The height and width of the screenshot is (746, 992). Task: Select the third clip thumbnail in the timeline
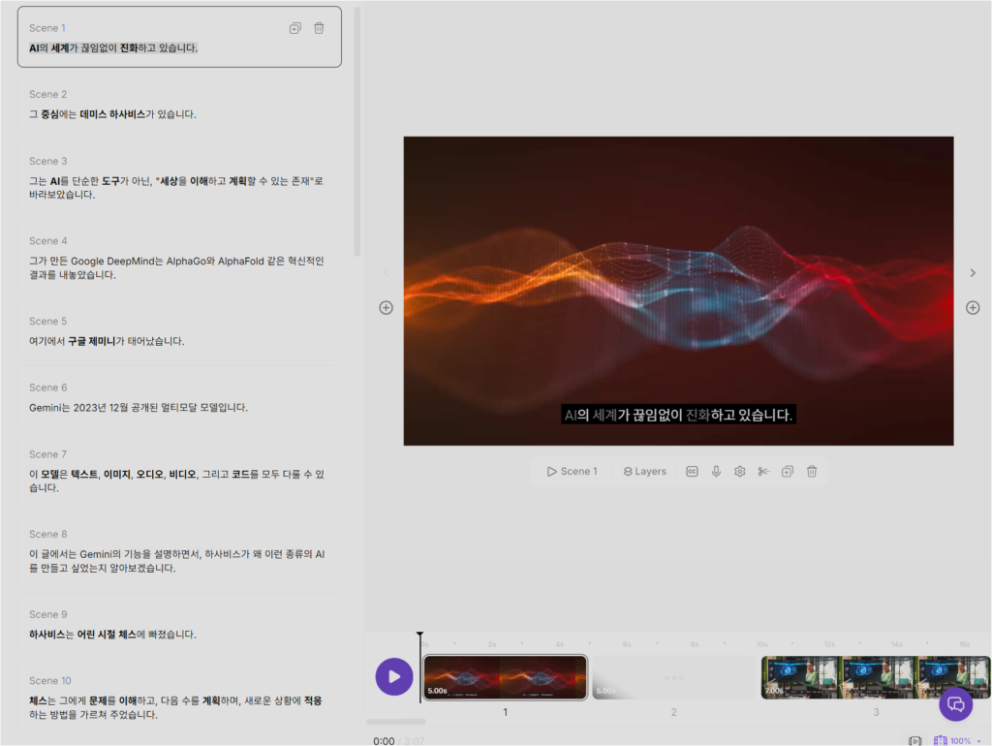(875, 677)
